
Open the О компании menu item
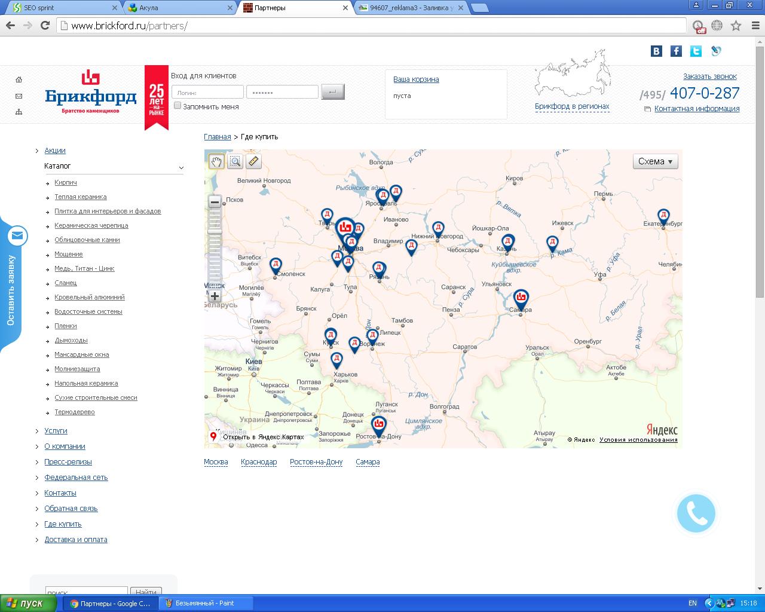[65, 446]
